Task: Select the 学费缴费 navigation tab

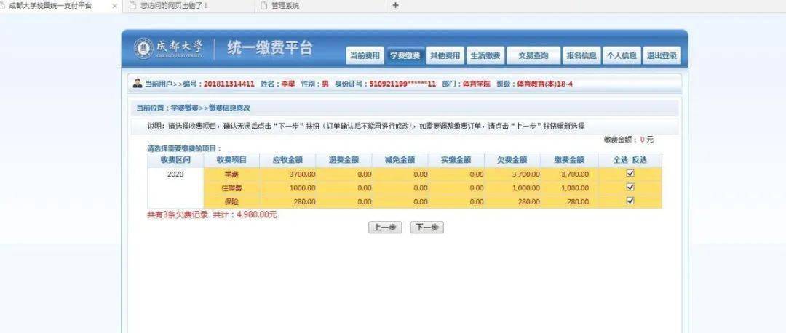Action: pyautogui.click(x=405, y=55)
